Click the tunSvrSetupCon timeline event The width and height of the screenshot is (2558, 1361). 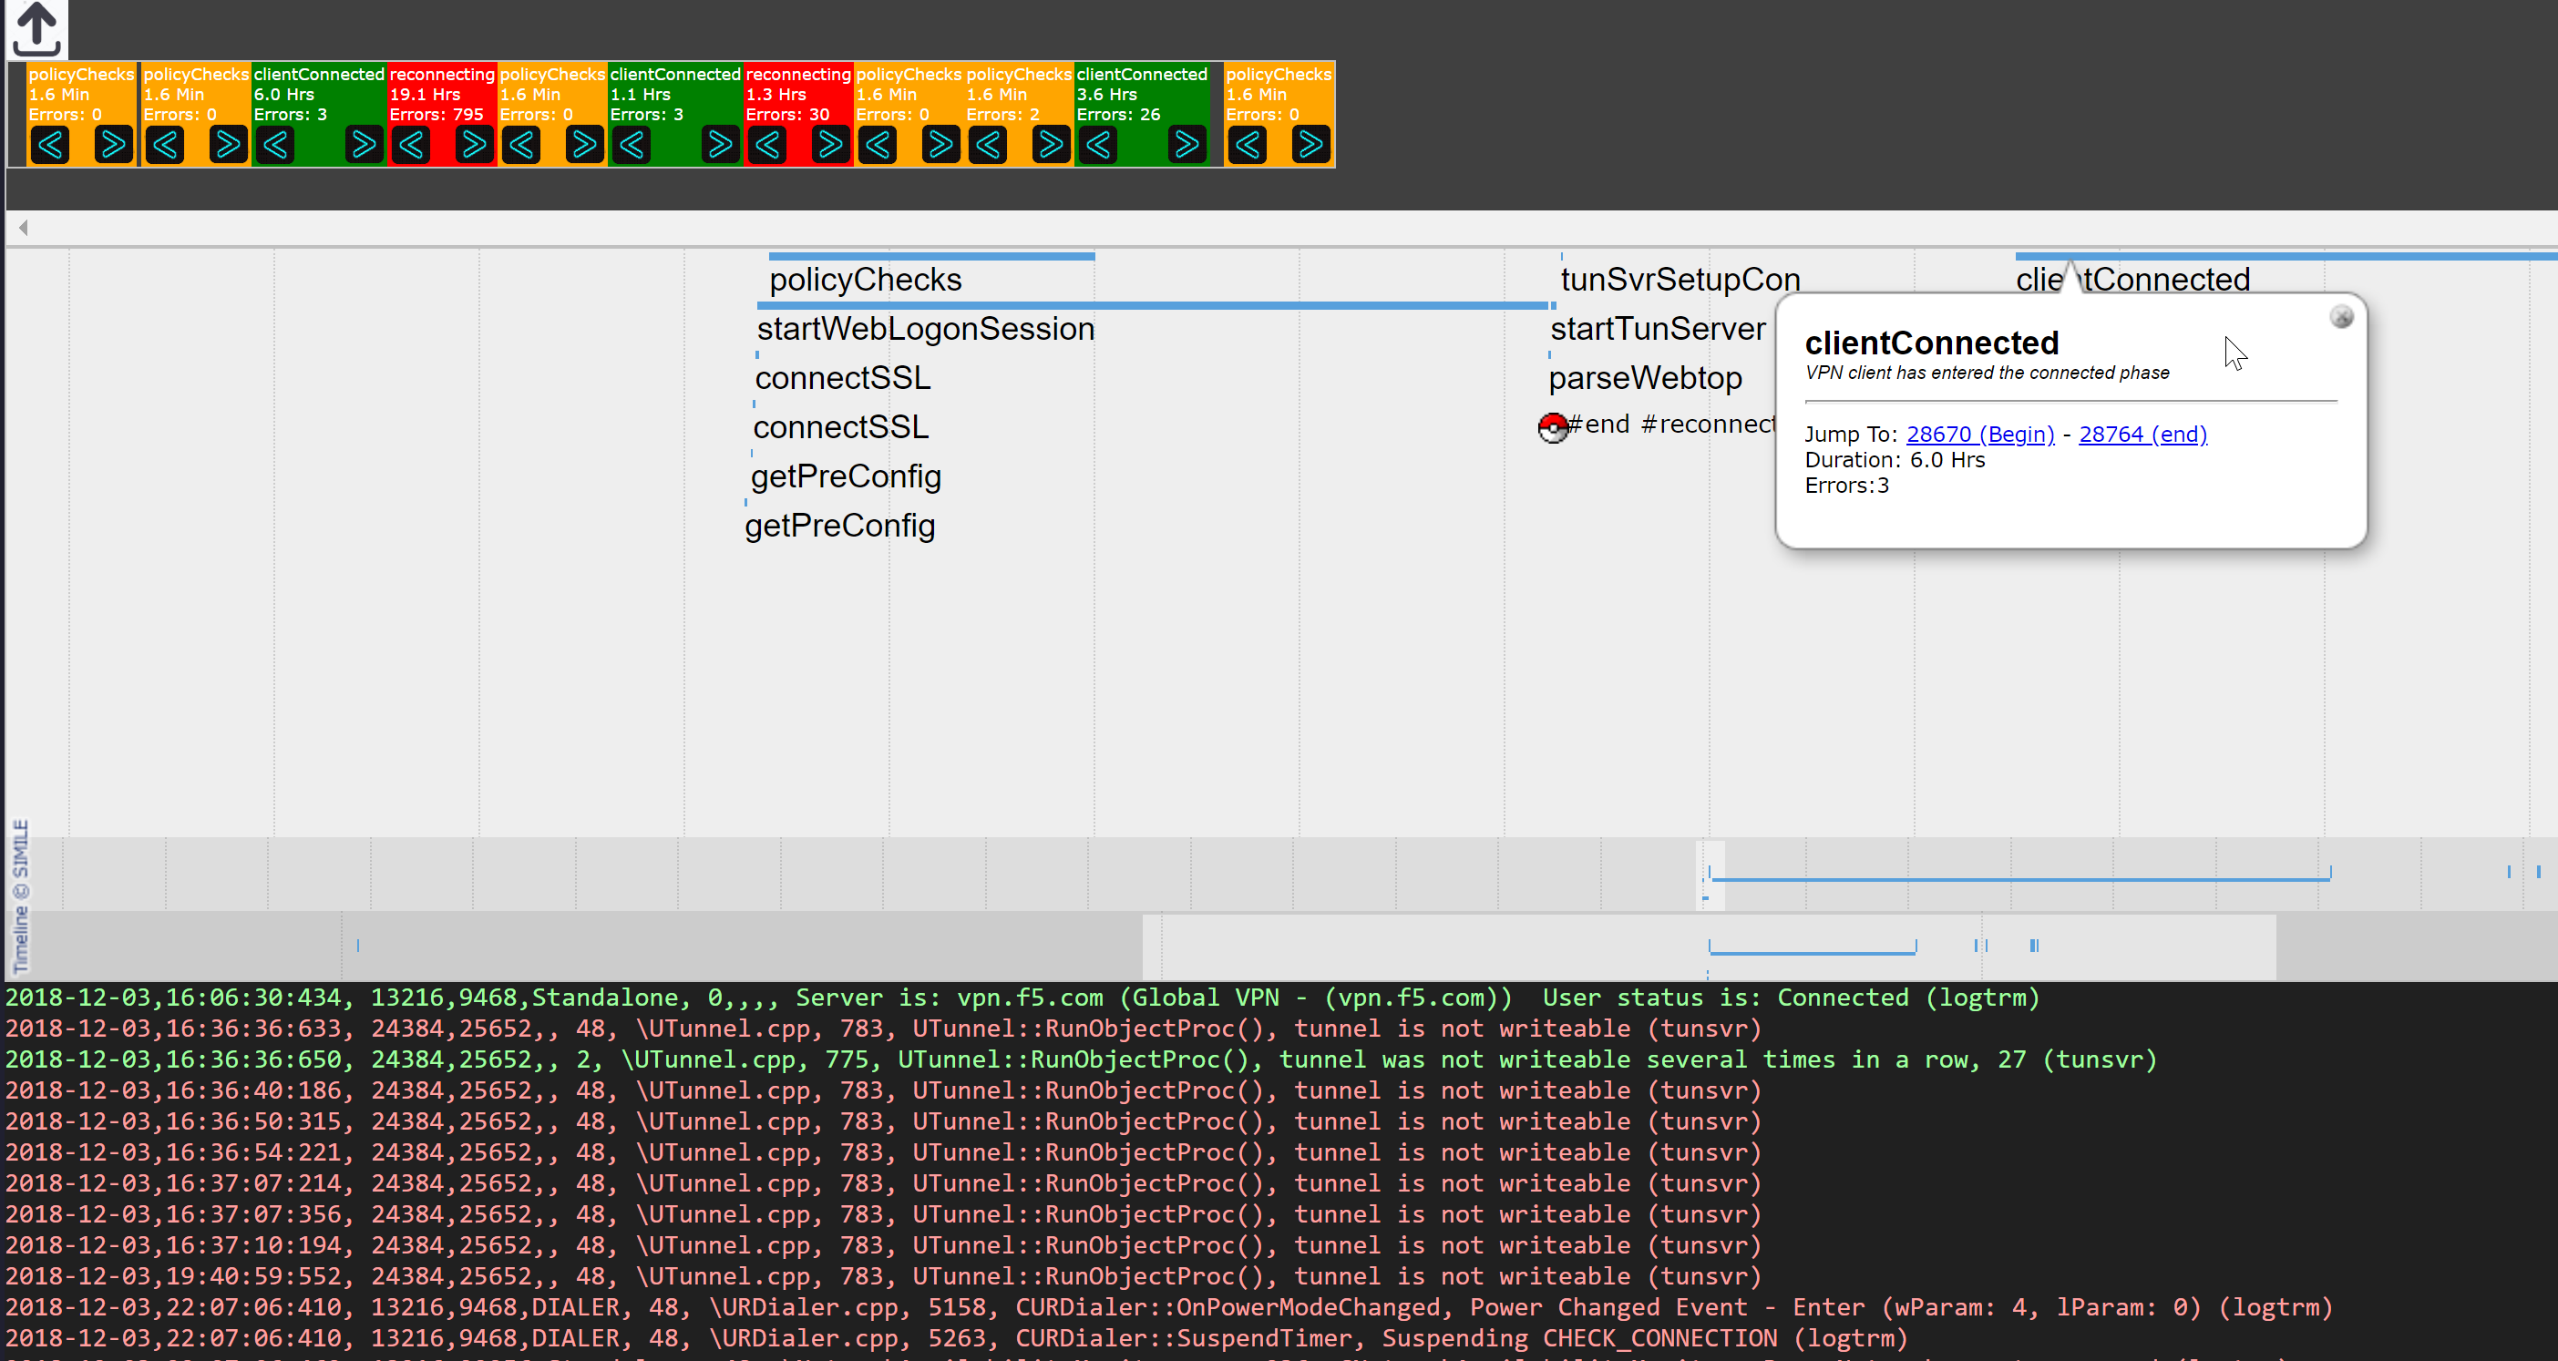pos(1680,280)
